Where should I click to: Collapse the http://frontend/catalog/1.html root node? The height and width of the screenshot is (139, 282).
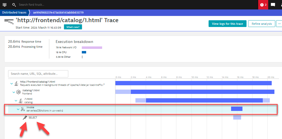click(x=11, y=83)
